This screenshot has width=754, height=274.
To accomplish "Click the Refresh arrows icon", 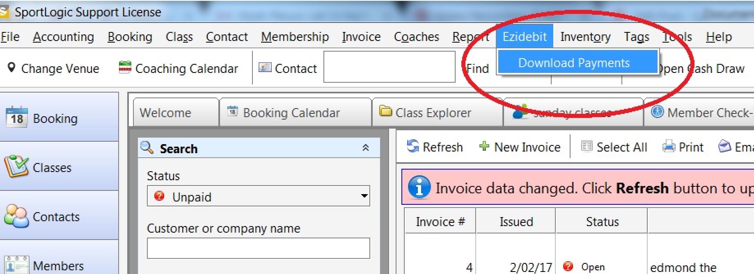I will click(413, 146).
